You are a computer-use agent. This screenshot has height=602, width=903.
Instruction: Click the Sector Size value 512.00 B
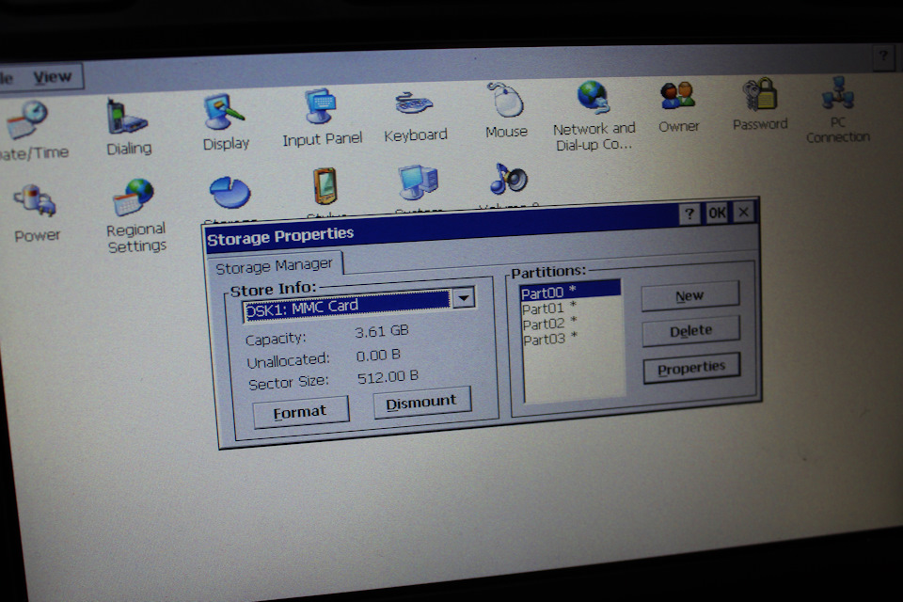pos(388,377)
